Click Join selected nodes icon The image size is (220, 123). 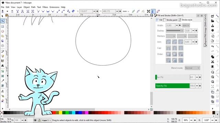click(18, 11)
